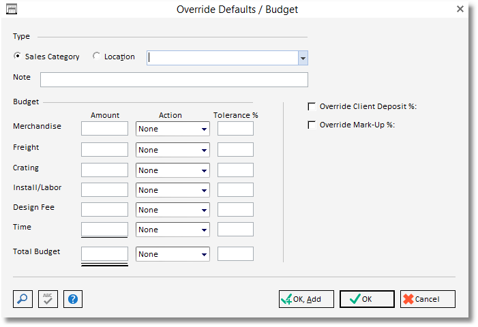
Task: Open the Design Fee Action dropdown
Action: pyautogui.click(x=173, y=210)
